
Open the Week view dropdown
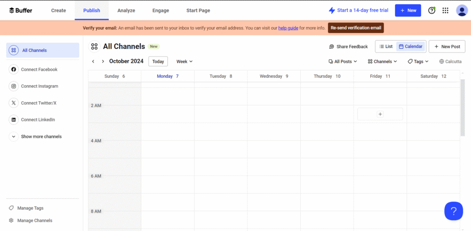click(x=184, y=61)
